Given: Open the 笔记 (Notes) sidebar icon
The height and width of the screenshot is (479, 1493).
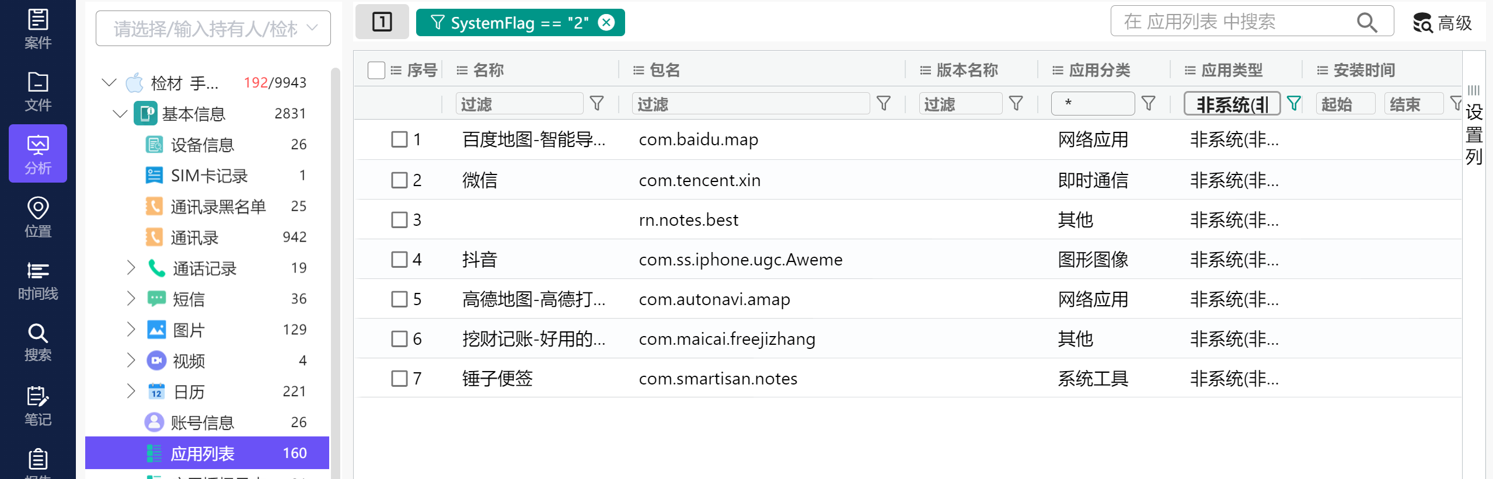Looking at the screenshot, I should coord(38,405).
